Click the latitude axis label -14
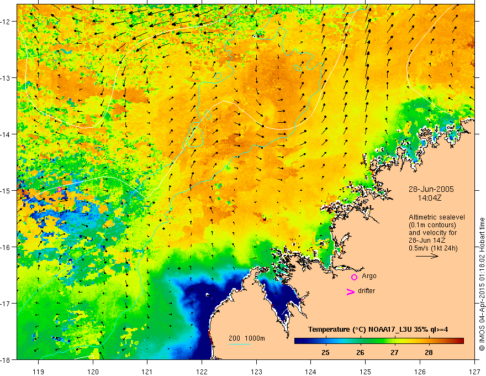Viewport: 486px width, 376px height. (6, 134)
